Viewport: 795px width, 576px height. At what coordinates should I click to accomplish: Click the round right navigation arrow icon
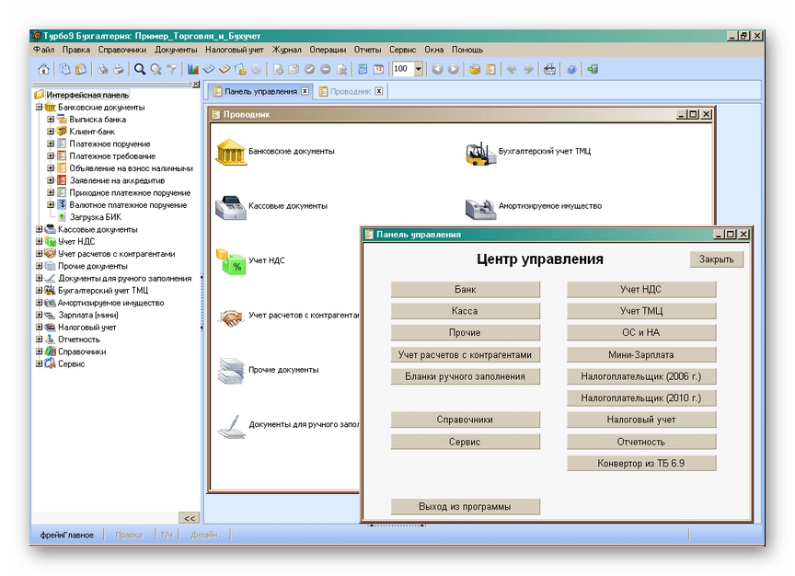[454, 69]
